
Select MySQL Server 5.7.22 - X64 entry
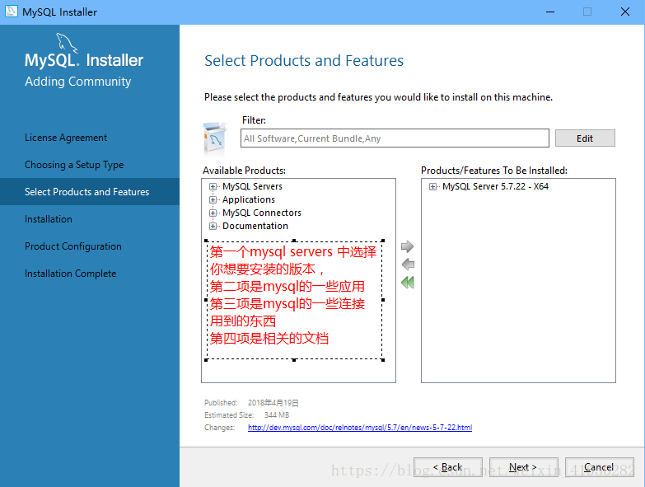(495, 186)
